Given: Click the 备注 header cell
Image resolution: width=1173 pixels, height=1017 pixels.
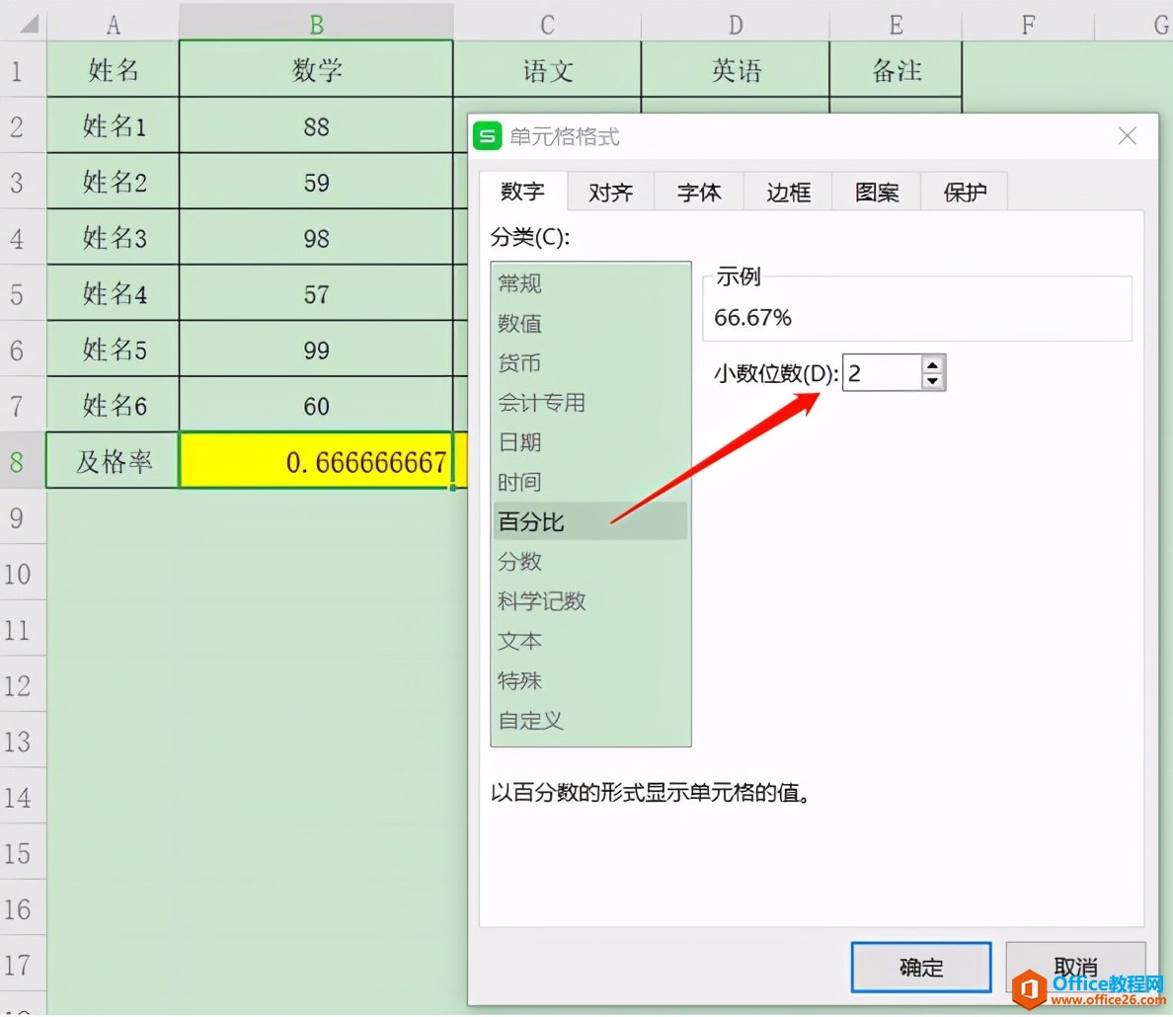Looking at the screenshot, I should (x=897, y=69).
